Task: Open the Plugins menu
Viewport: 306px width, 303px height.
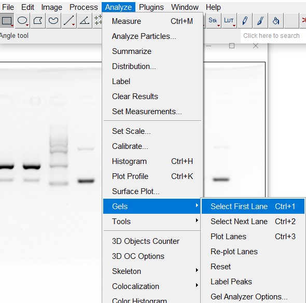Action: tap(151, 7)
